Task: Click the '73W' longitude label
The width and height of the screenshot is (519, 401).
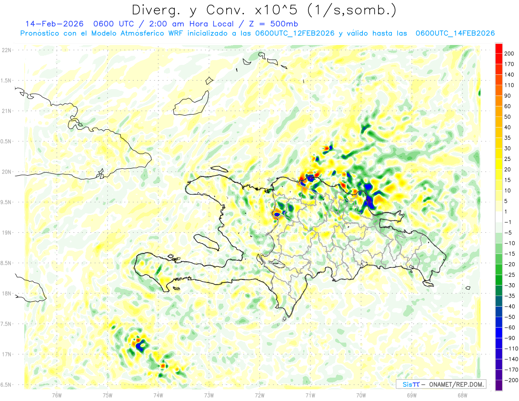Action: pyautogui.click(x=209, y=395)
